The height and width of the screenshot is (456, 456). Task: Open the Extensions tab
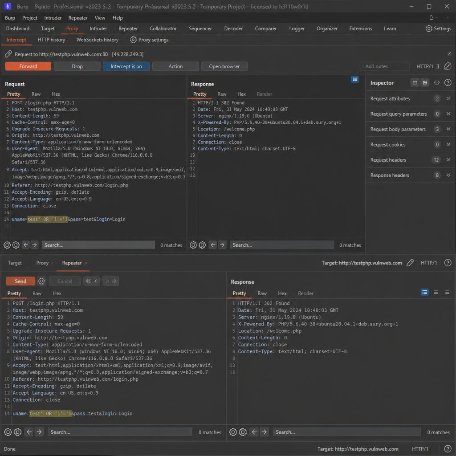click(x=361, y=28)
